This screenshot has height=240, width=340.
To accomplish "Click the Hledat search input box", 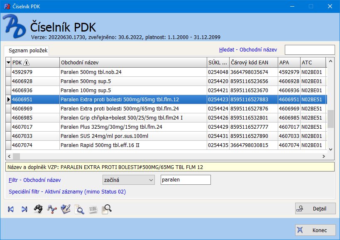I will click(310, 50).
